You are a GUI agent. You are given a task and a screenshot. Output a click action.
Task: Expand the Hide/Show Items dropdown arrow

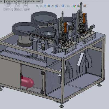[x=71, y=6]
